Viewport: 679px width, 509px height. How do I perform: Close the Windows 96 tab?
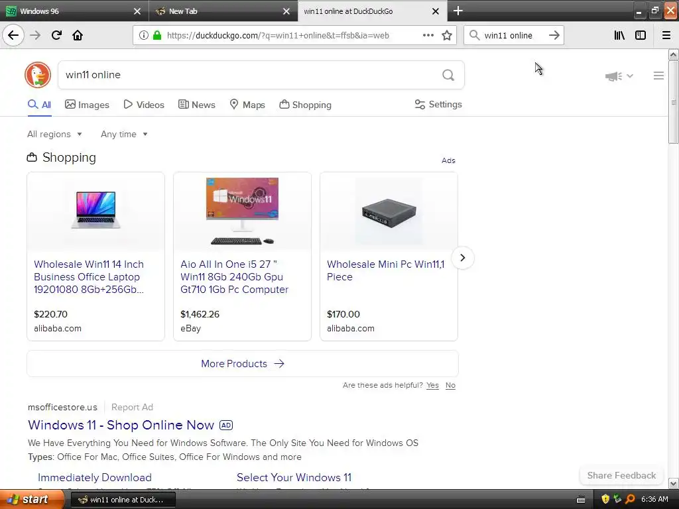pyautogui.click(x=137, y=11)
